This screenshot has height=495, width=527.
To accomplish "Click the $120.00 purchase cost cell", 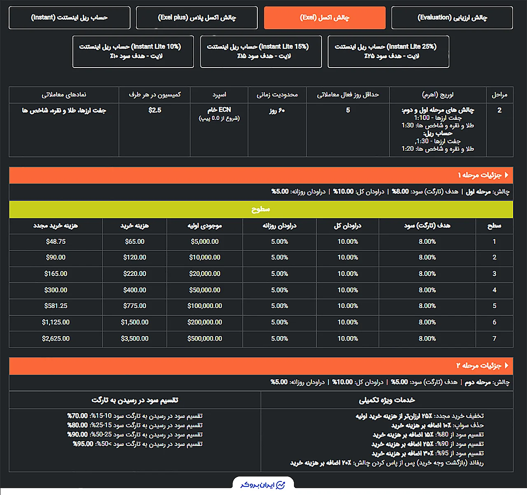I will (x=135, y=257).
